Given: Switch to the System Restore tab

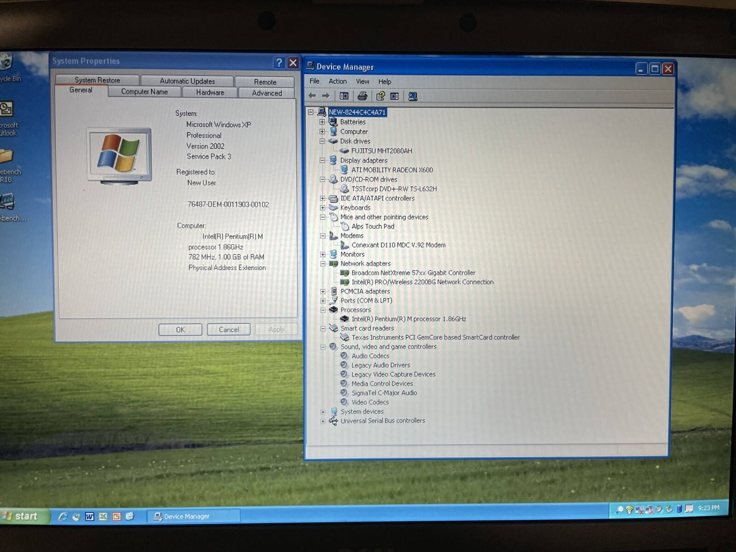Looking at the screenshot, I should 97,80.
